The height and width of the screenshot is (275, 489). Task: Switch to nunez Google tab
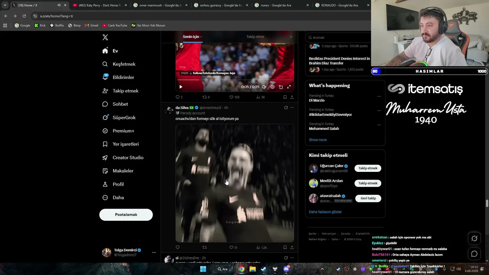[282, 5]
